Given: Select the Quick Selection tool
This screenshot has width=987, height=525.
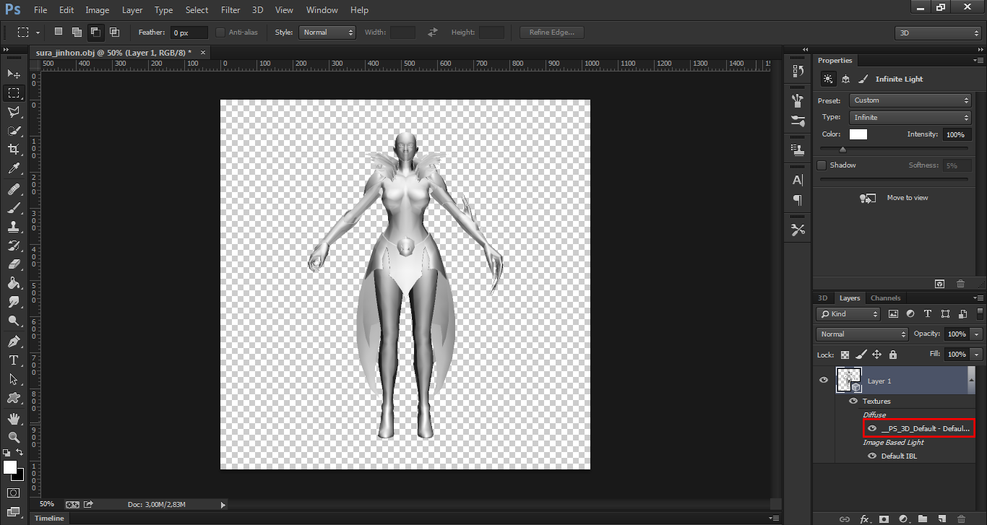Looking at the screenshot, I should pyautogui.click(x=14, y=131).
